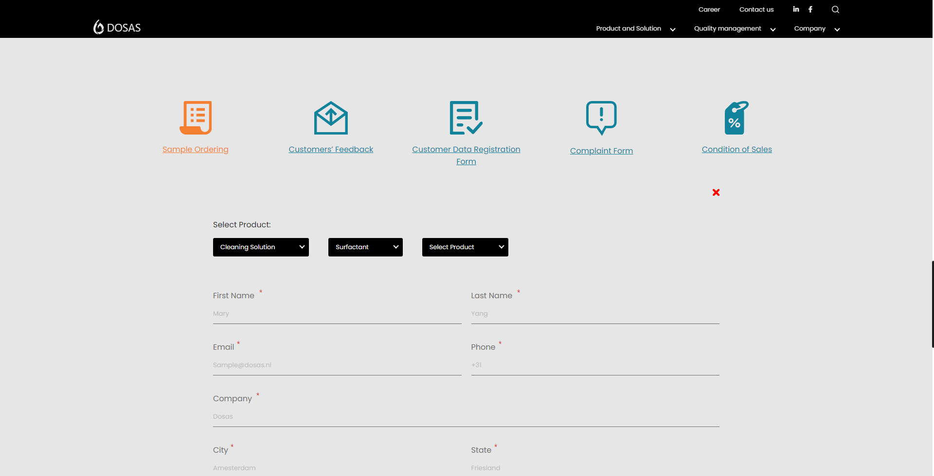934x476 pixels.
Task: Open the Surfactant dropdown
Action: click(x=365, y=247)
